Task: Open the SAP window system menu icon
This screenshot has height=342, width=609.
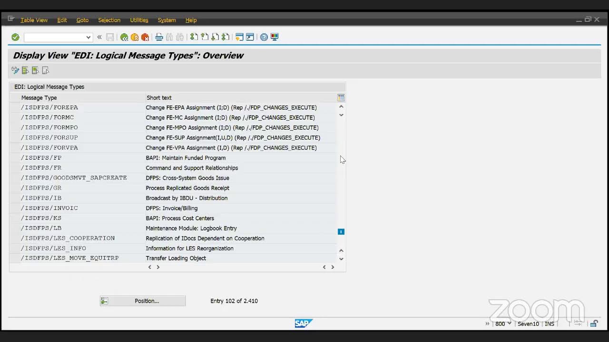Action: pyautogui.click(x=11, y=19)
